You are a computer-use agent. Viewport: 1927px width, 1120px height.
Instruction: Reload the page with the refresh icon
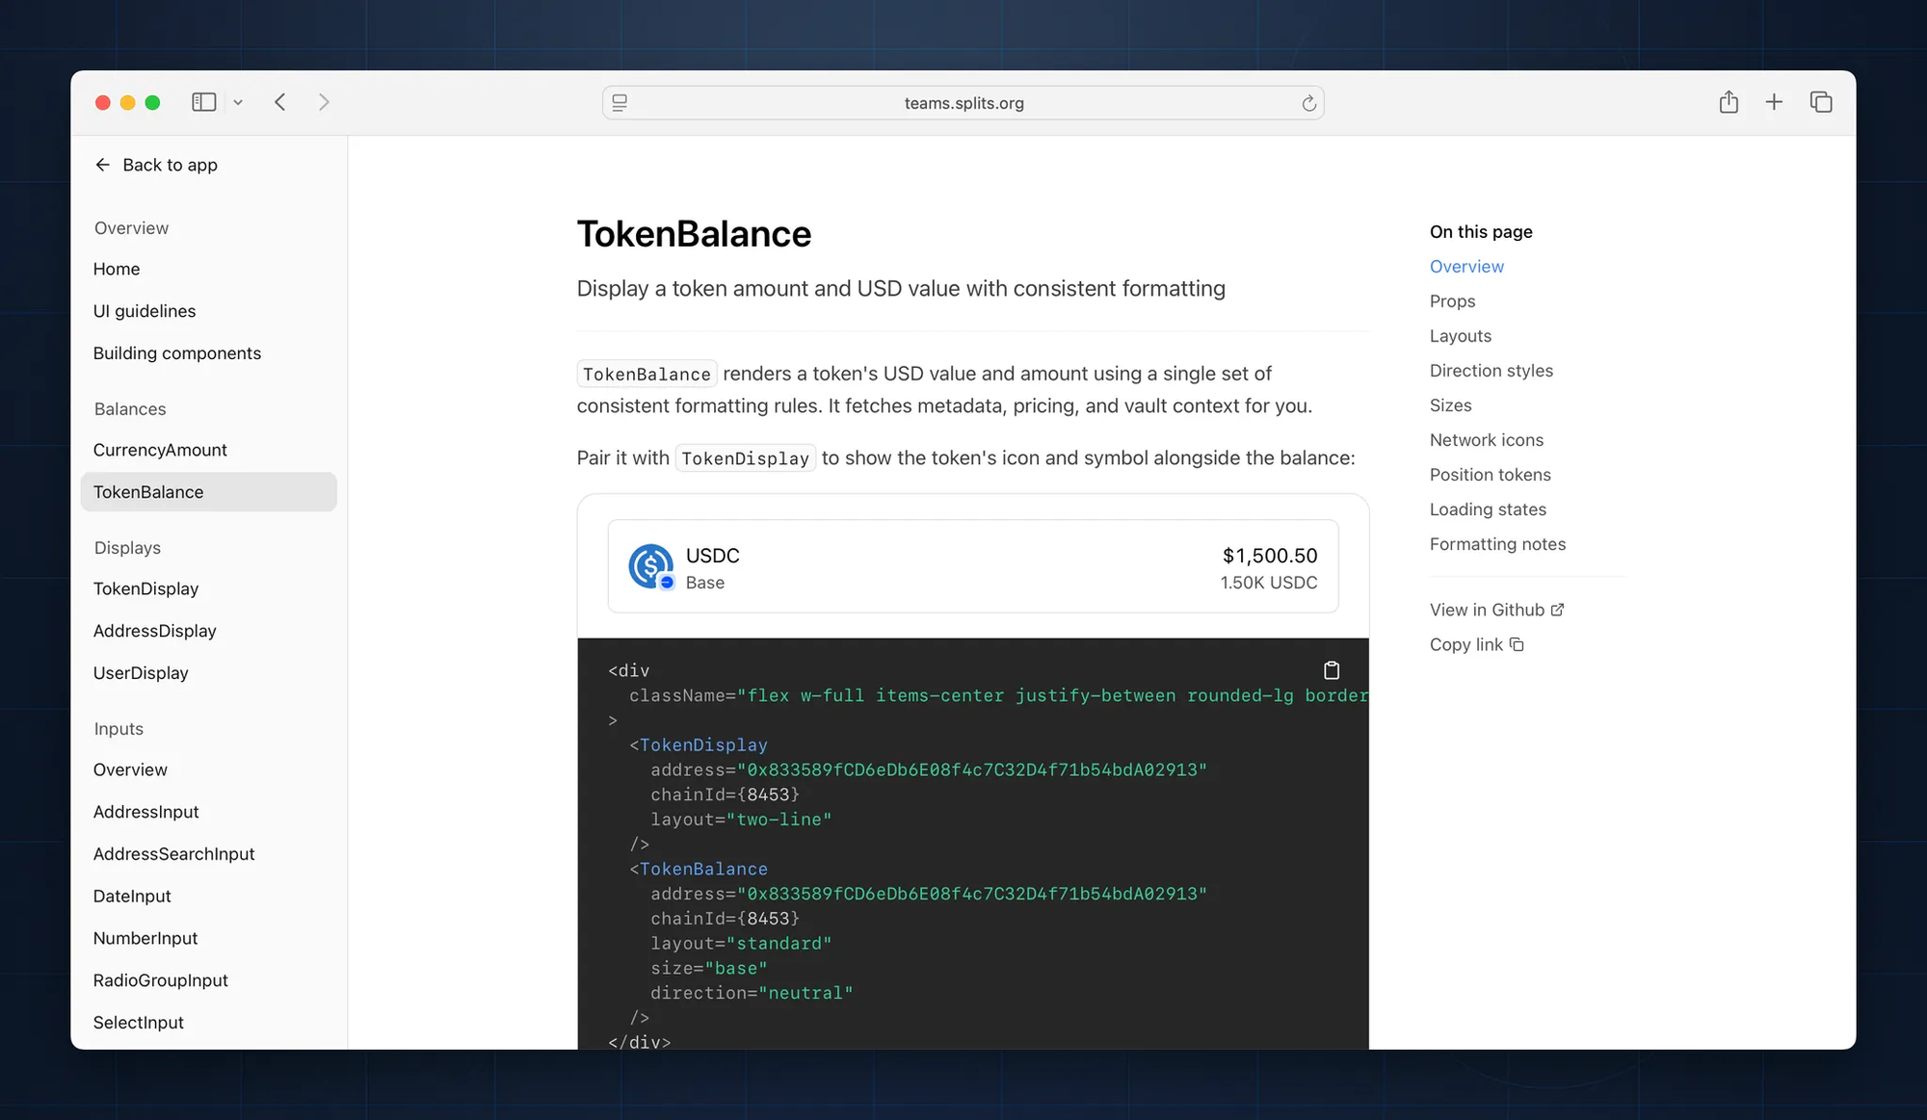tap(1308, 103)
